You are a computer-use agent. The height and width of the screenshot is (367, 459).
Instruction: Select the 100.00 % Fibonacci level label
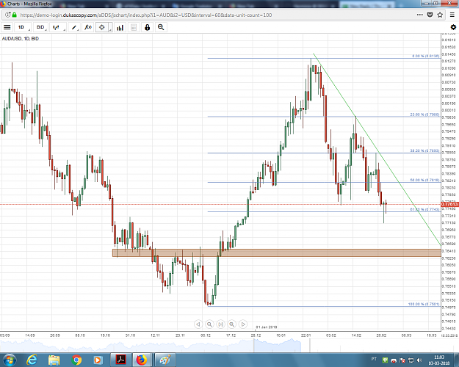pos(424,304)
